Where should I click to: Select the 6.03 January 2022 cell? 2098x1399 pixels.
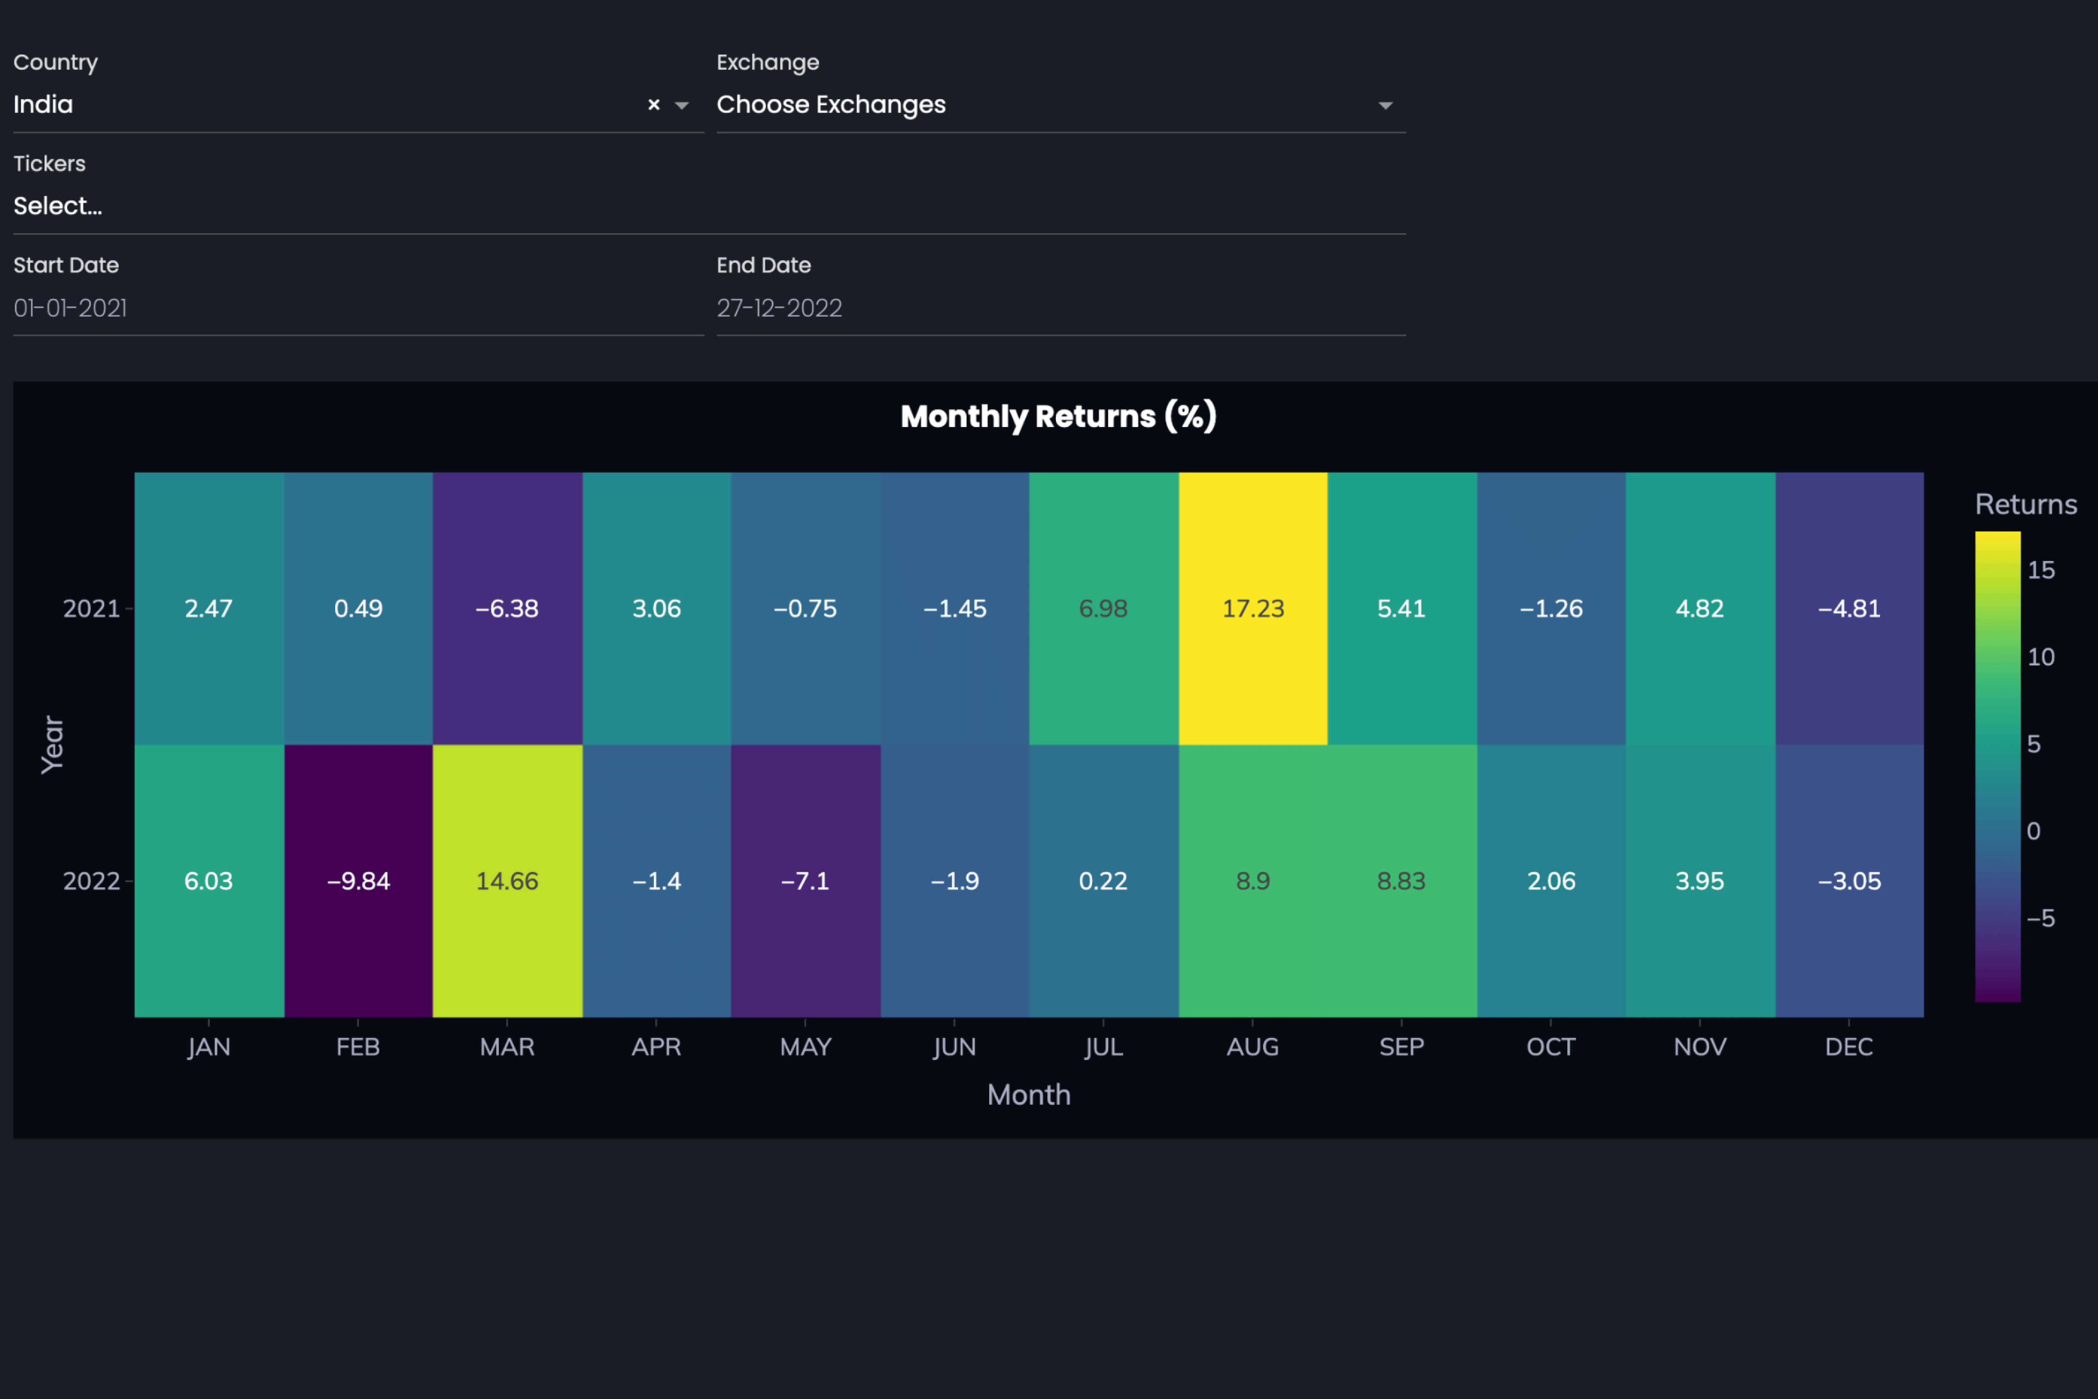(x=209, y=881)
